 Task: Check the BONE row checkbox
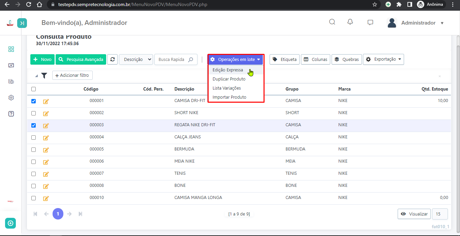coord(33,186)
